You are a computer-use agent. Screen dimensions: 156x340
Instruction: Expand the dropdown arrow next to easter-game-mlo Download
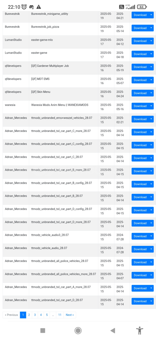tap(151, 41)
